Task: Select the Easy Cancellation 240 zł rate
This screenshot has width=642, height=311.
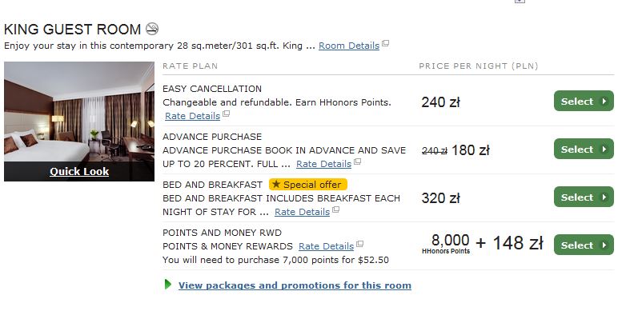Action: 584,101
